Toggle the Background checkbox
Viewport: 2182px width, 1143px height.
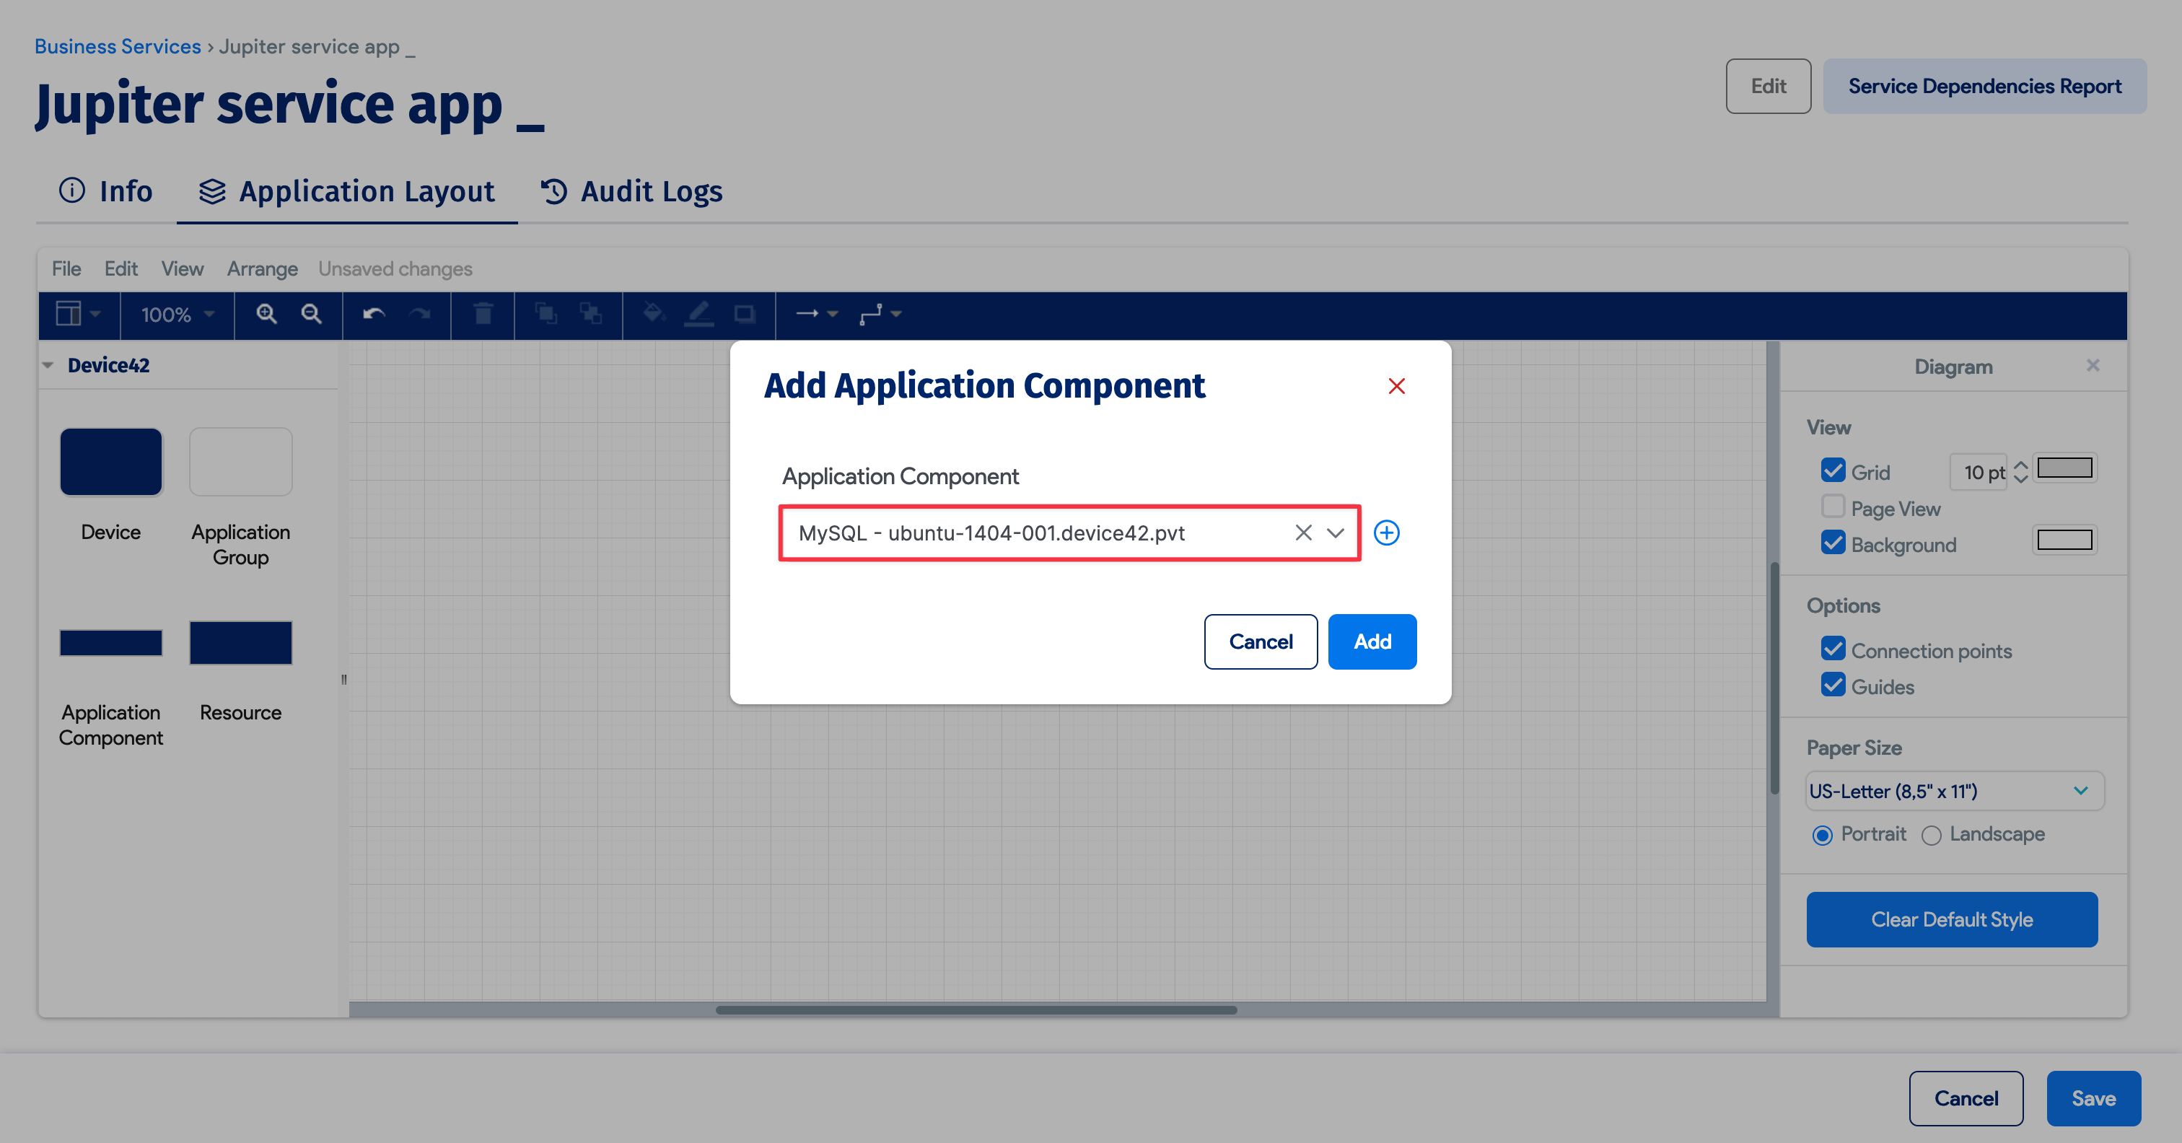1833,543
